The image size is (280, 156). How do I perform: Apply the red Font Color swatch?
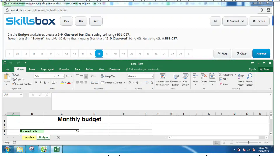pos(69,82)
